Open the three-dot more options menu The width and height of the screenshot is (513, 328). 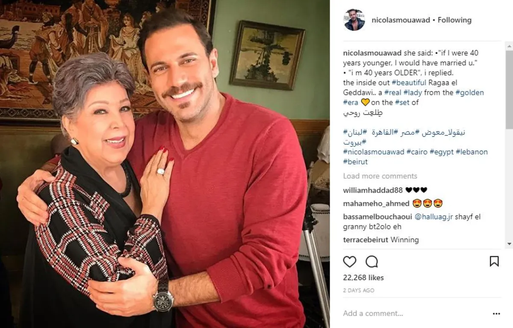click(x=496, y=313)
